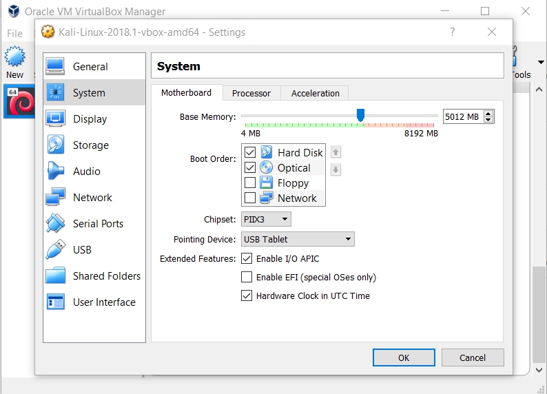Select the USB plug icon

click(x=56, y=250)
